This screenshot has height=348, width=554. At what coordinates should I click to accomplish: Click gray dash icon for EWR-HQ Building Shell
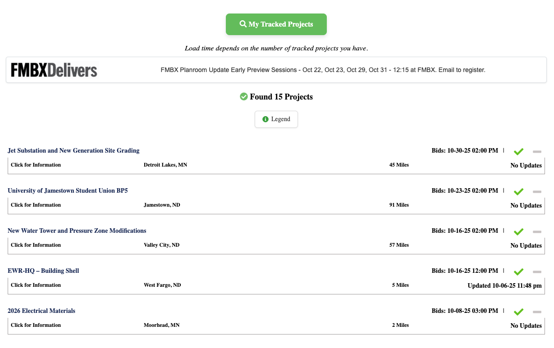(x=537, y=272)
